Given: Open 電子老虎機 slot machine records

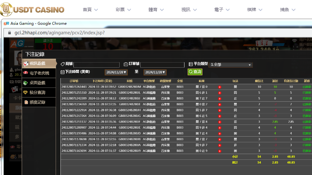Looking at the screenshot, I should (x=39, y=73).
